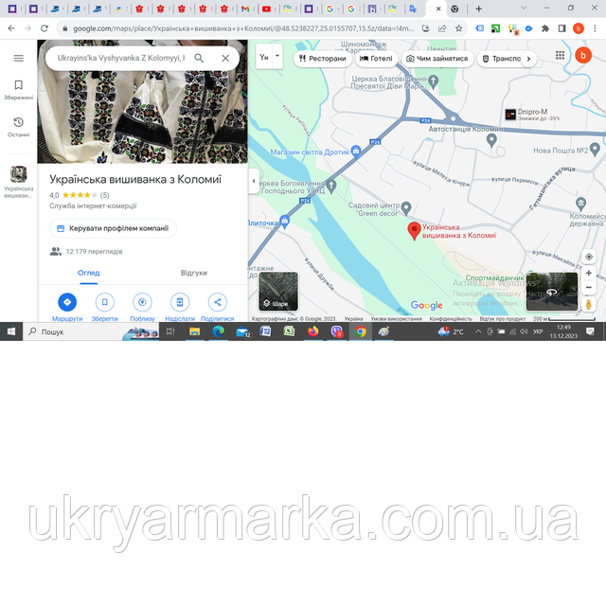606x606 pixels.
Task: Click Керувати профілем компанії button
Action: coord(113,228)
